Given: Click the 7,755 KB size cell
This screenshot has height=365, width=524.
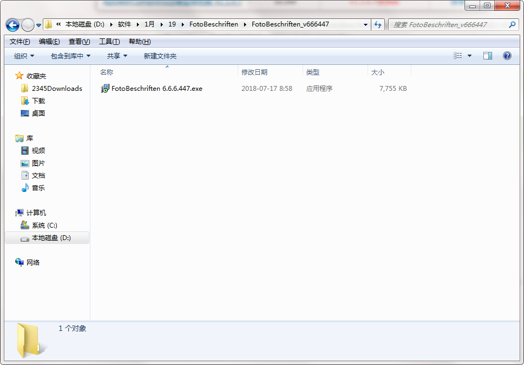Looking at the screenshot, I should (393, 89).
